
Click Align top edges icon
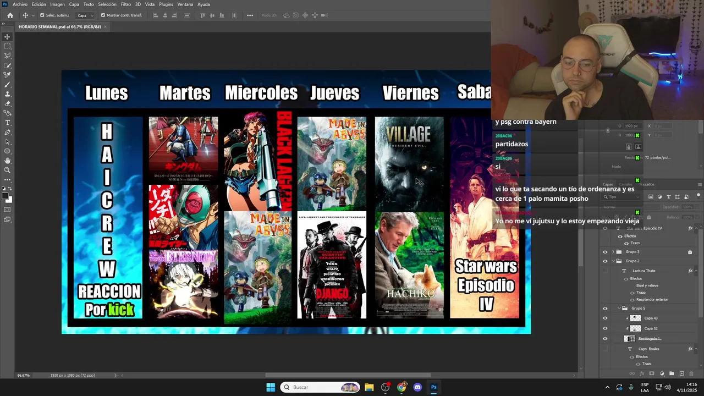coord(203,15)
